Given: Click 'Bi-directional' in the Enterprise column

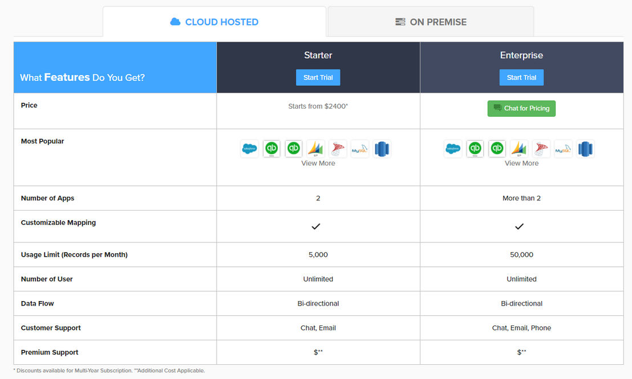Looking at the screenshot, I should pos(521,303).
